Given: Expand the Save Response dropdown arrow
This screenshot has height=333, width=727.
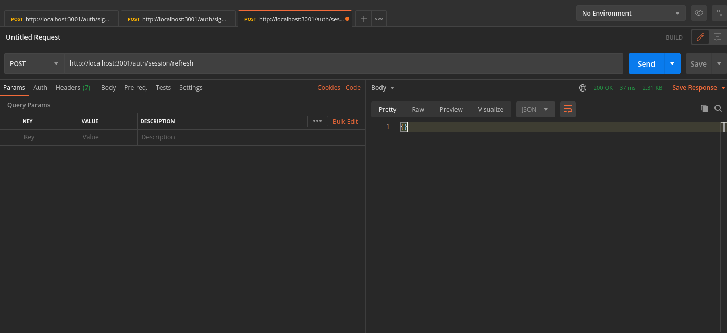Looking at the screenshot, I should click(722, 87).
